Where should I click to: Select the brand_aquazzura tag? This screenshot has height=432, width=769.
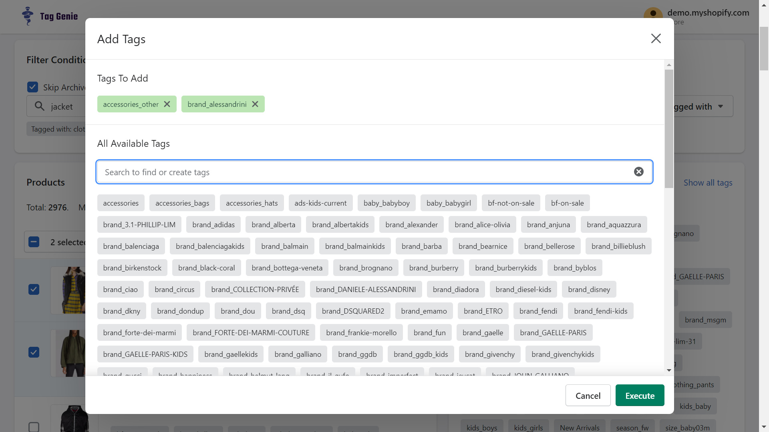[x=614, y=224]
